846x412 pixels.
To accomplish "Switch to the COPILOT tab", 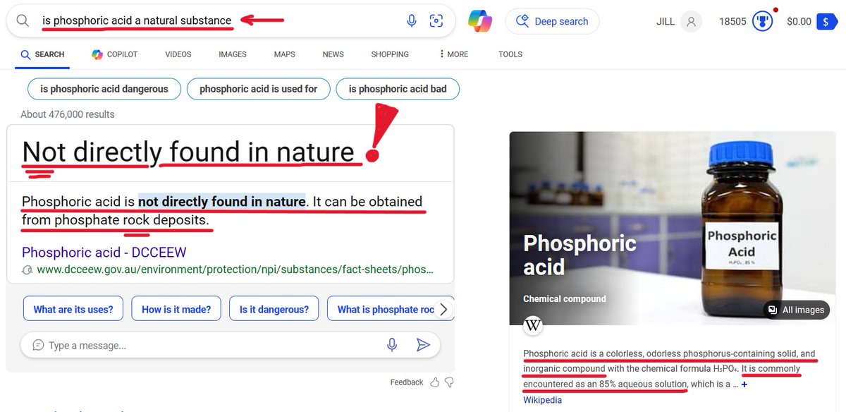I will coord(115,54).
